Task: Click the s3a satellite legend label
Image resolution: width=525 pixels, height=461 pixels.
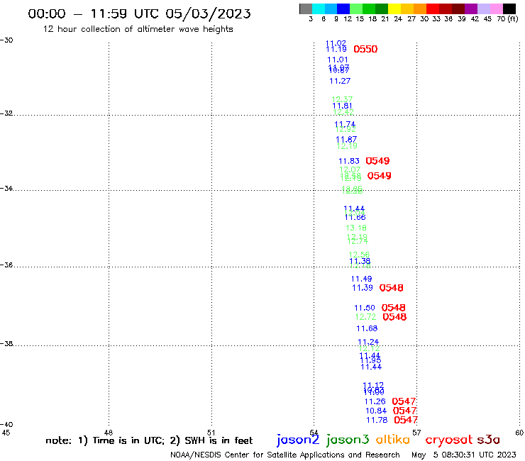Action: pos(488,440)
